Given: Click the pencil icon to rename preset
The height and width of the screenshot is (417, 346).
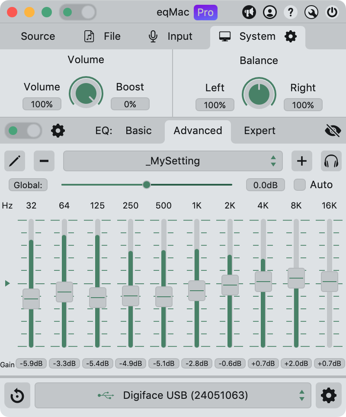Looking at the screenshot, I should click(x=15, y=161).
